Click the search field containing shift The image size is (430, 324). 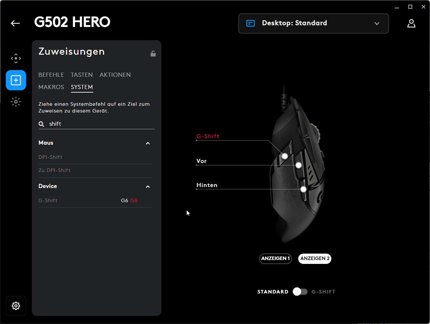point(96,124)
